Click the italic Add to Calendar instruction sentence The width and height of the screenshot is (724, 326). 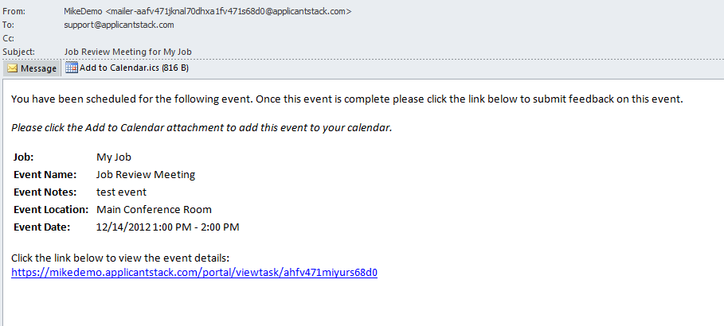[x=202, y=127]
